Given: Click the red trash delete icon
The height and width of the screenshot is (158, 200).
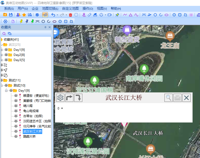Looking at the screenshot, I should coord(71,15).
